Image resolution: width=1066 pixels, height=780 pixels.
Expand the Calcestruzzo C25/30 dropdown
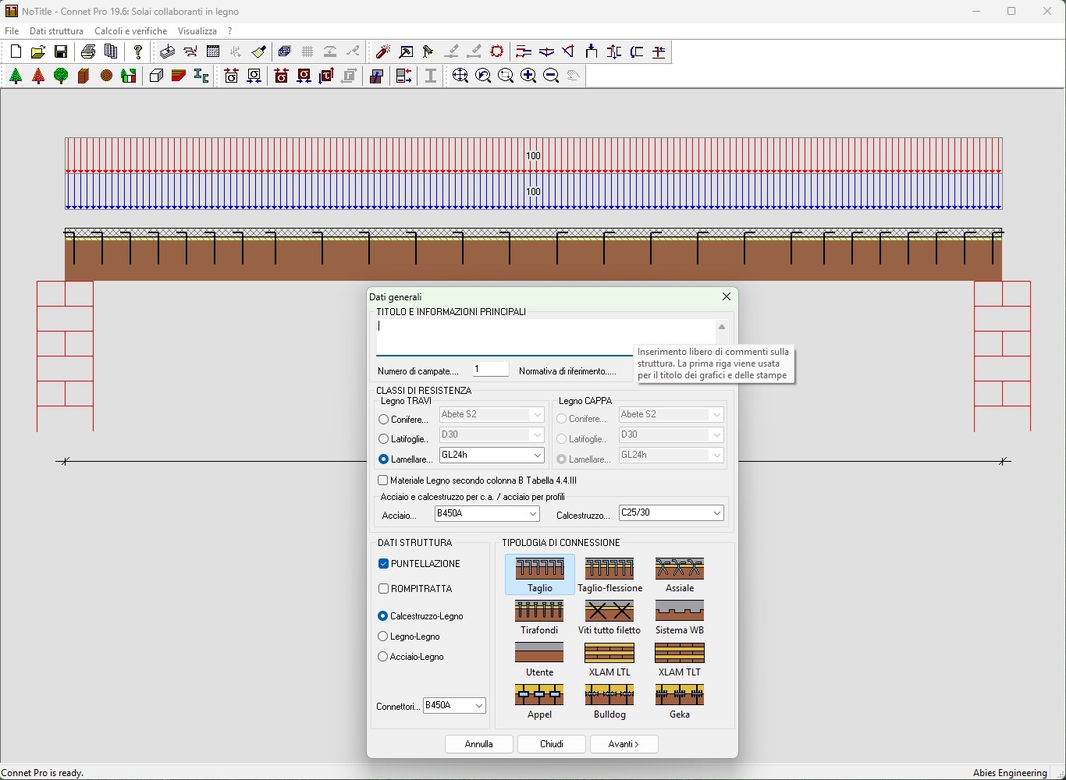point(671,512)
